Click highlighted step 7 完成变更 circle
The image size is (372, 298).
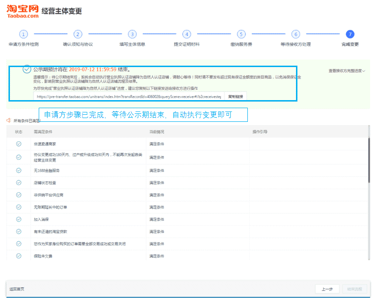click(350, 34)
